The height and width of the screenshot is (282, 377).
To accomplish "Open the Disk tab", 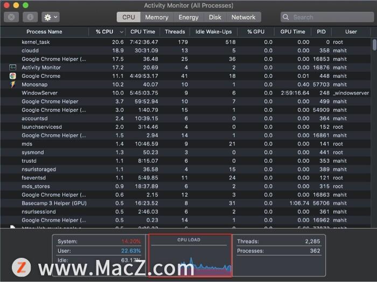I will pyautogui.click(x=215, y=17).
